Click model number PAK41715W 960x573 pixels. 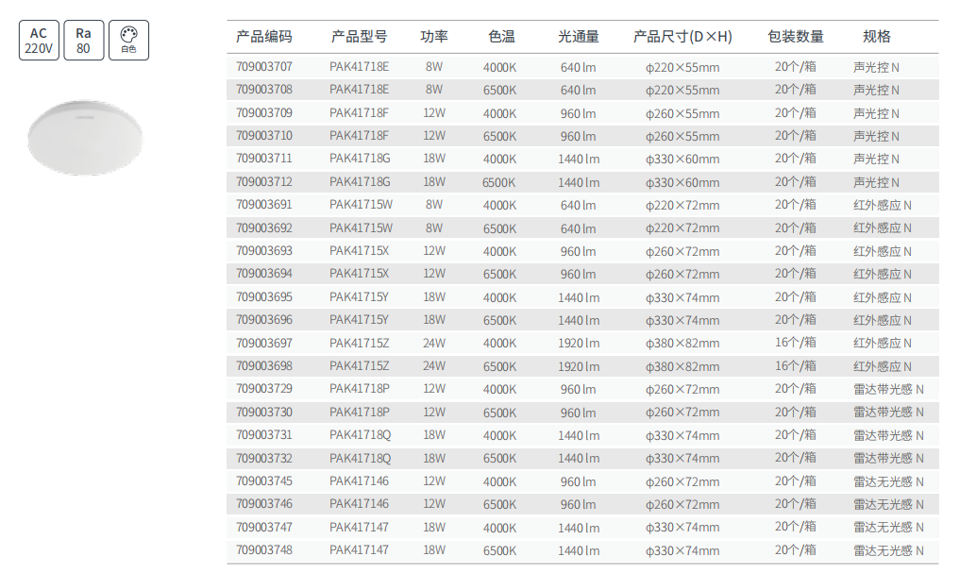pyautogui.click(x=358, y=204)
